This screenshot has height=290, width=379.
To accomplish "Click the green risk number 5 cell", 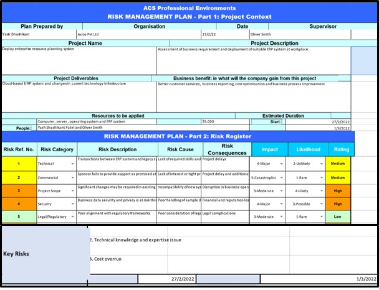I will tap(19, 217).
